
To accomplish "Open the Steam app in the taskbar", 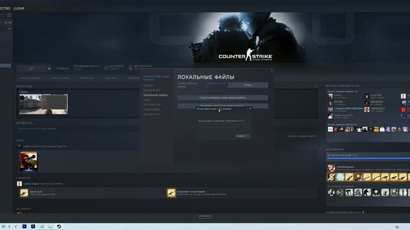I will (59, 226).
